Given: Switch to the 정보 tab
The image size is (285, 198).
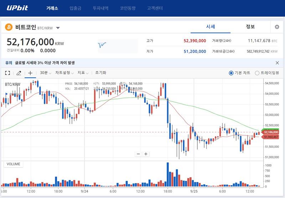Looking at the screenshot, I should [250, 27].
